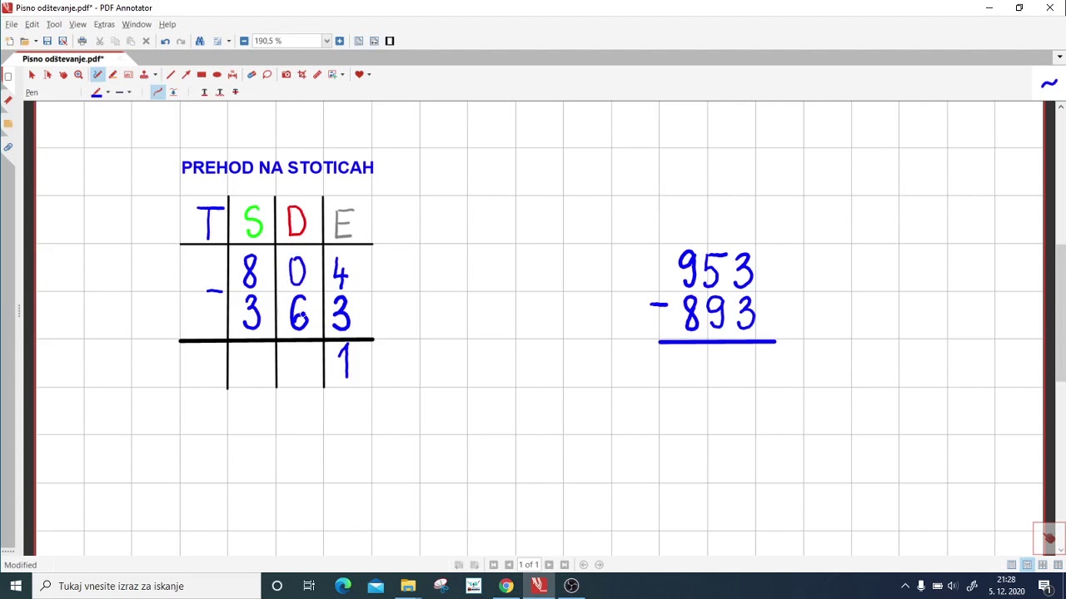Click the Windows search box
The width and height of the screenshot is (1066, 599).
click(x=146, y=586)
